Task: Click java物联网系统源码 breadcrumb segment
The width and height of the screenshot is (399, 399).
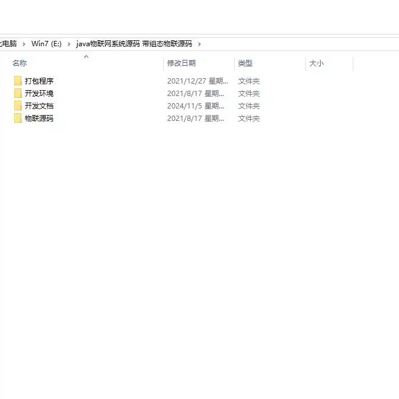Action: coord(134,44)
